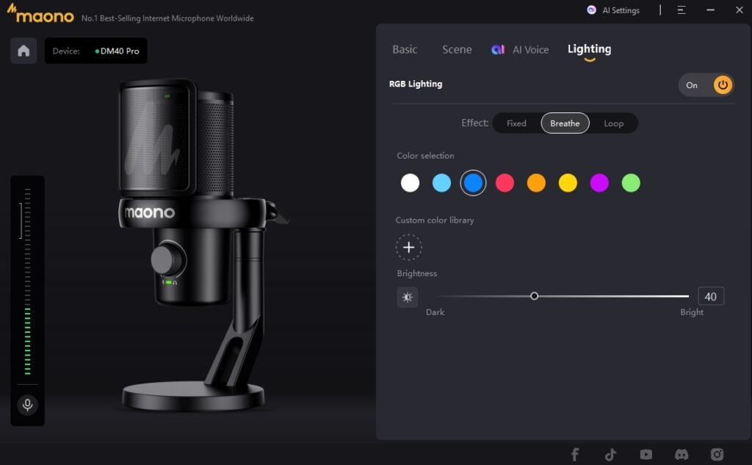Open the DM40 Pro device selector
752x465 pixels.
pyautogui.click(x=96, y=51)
